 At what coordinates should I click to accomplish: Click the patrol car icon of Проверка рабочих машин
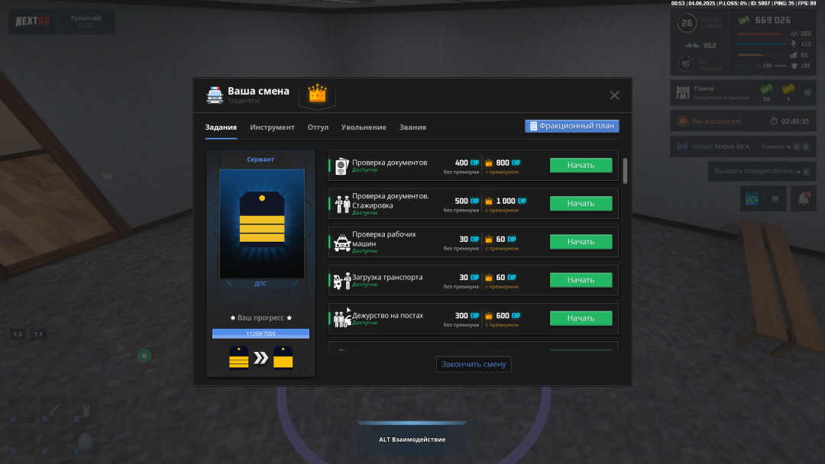tap(342, 242)
